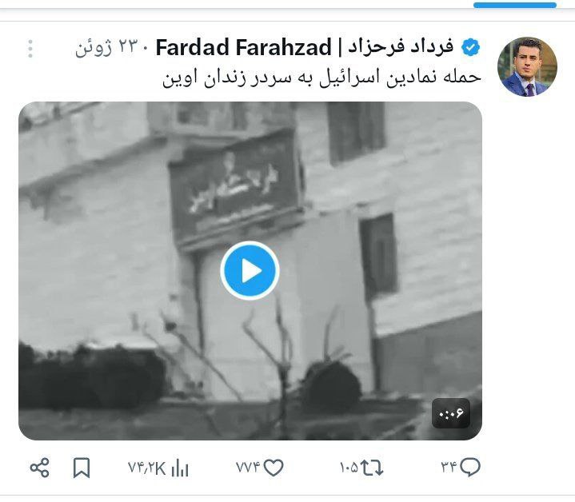View analytics via bar chart icon
Viewport: 575px width, 502px height.
[x=180, y=468]
